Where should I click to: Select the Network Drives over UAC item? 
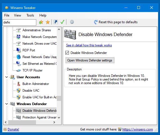[39, 44]
